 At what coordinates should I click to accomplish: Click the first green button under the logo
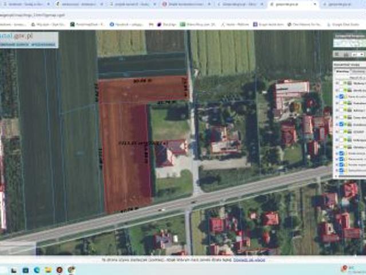(x=14, y=44)
